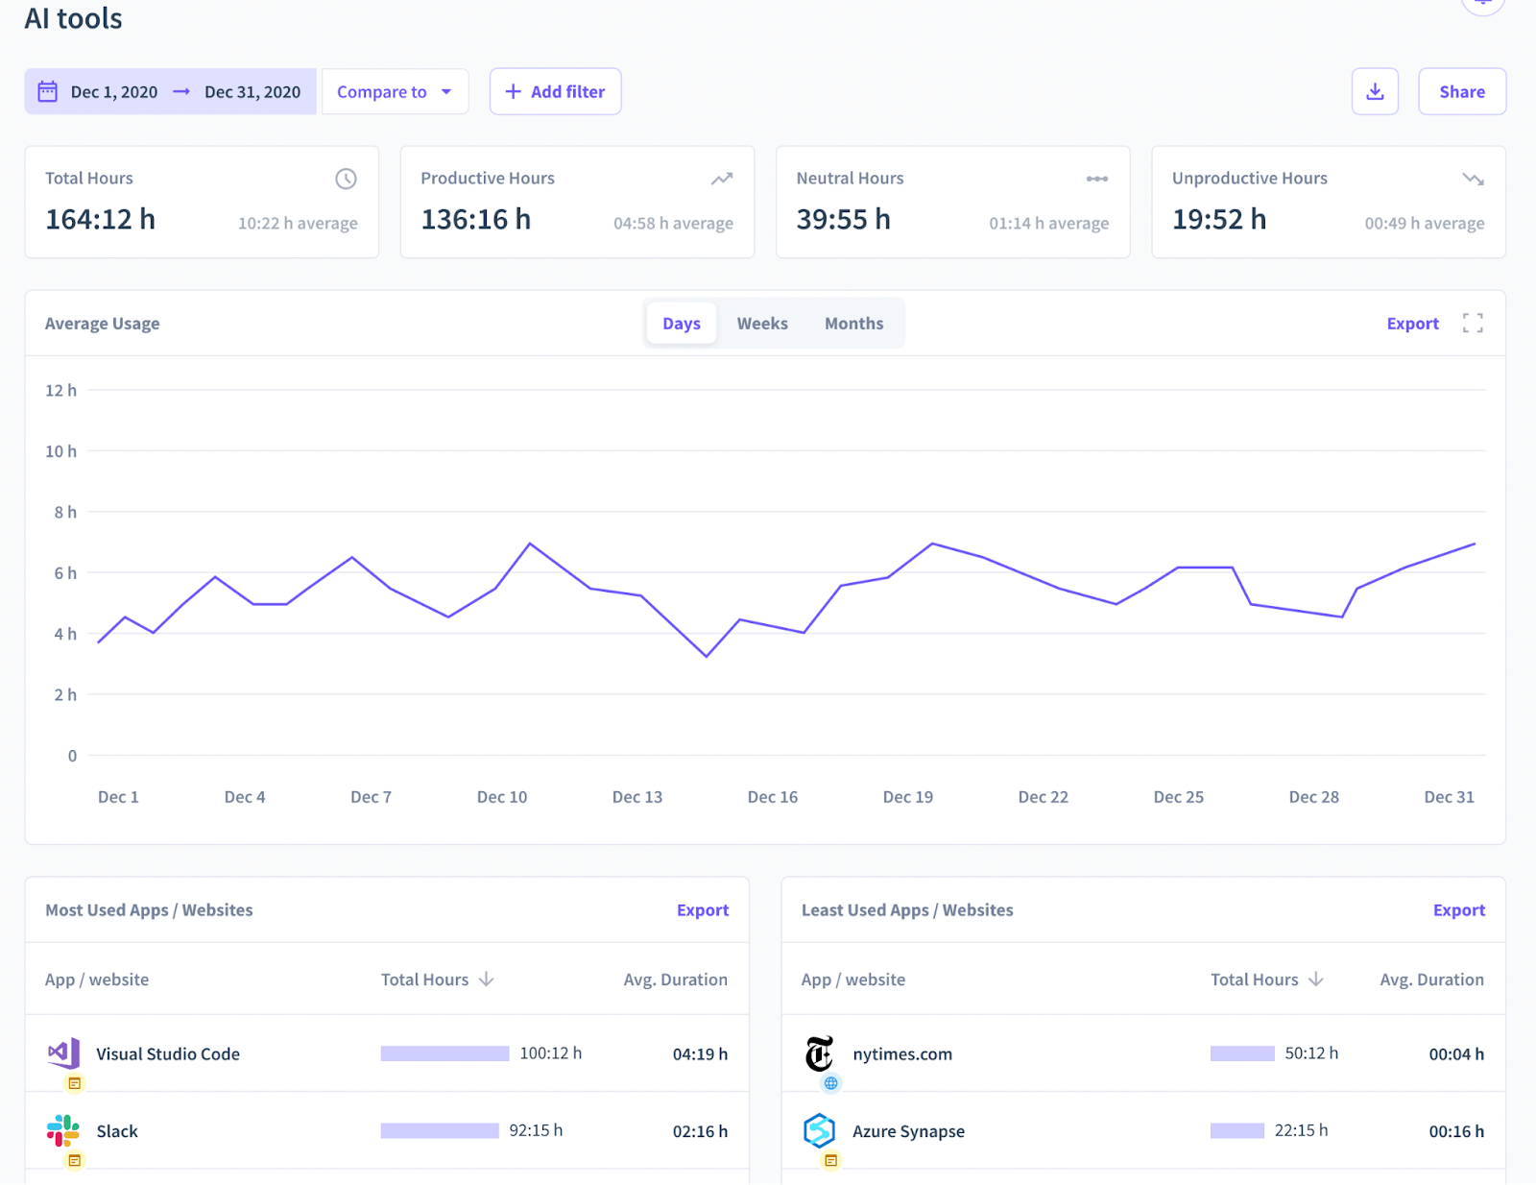Viewport: 1536px width, 1185px height.
Task: Click the Azure Synapse app icon
Action: pos(819,1130)
